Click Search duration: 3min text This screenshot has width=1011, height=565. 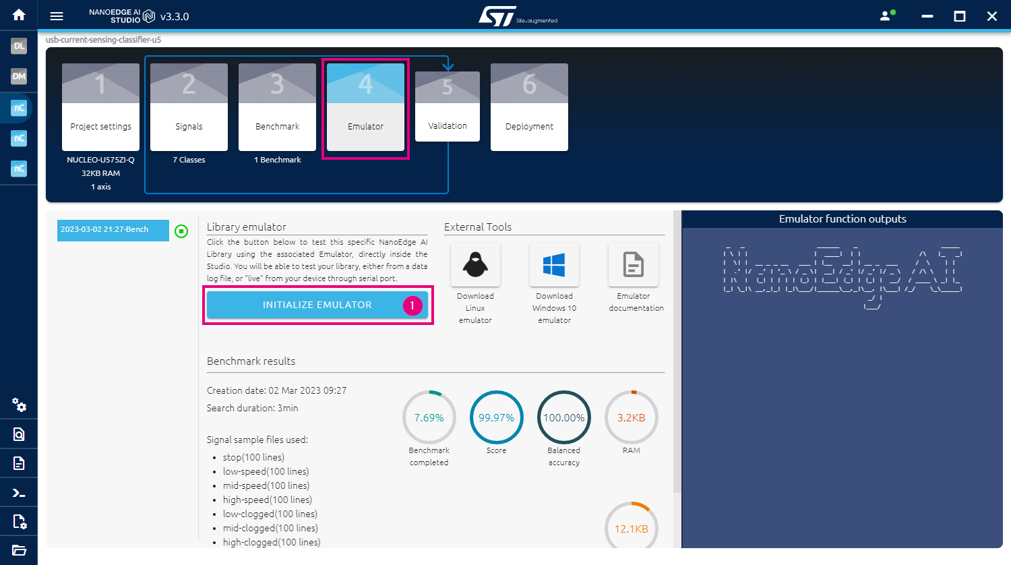point(252,408)
